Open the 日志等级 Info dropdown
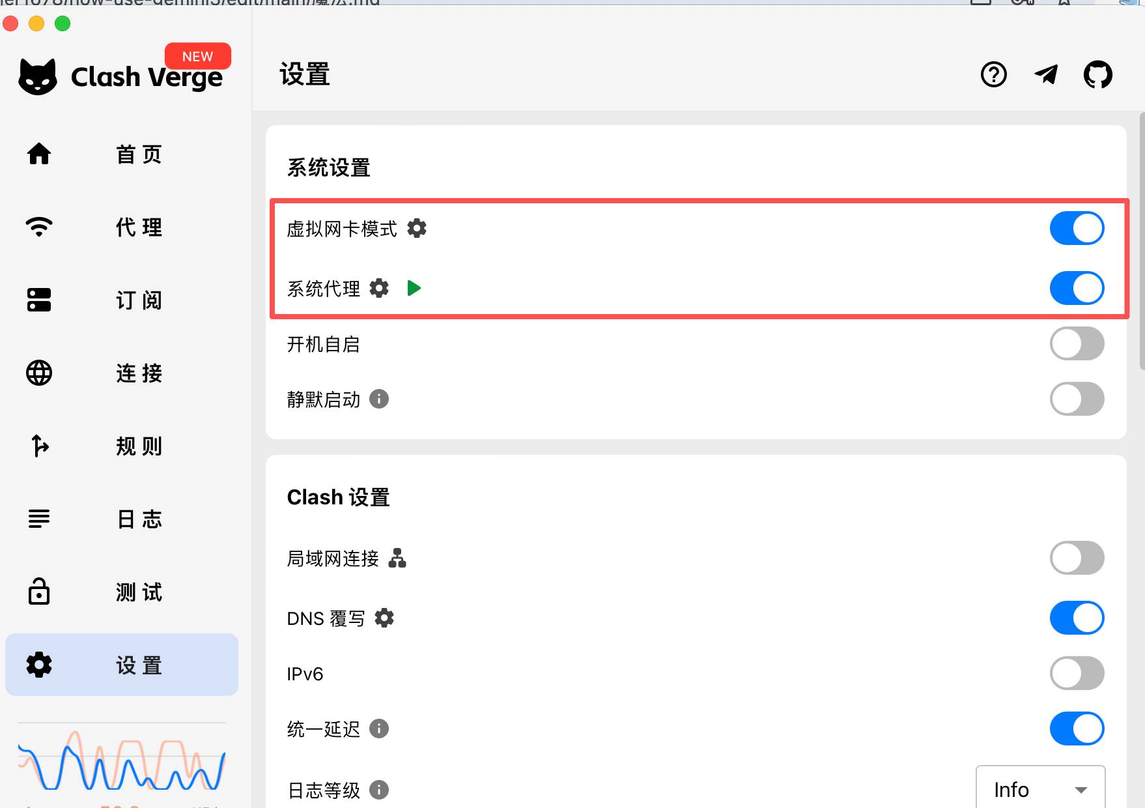 pos(1040,790)
